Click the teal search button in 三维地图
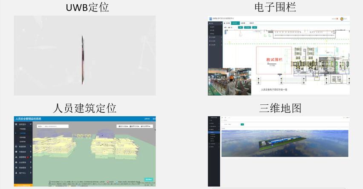This screenshot has height=189, width=363. (242, 124)
